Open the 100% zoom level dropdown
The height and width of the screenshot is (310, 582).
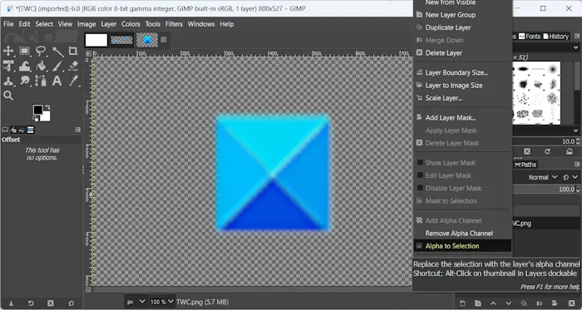[x=162, y=302]
